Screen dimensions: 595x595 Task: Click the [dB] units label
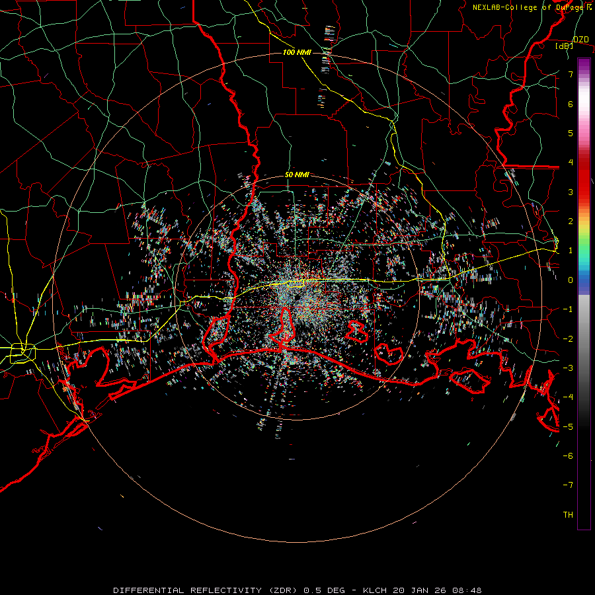pyautogui.click(x=564, y=46)
